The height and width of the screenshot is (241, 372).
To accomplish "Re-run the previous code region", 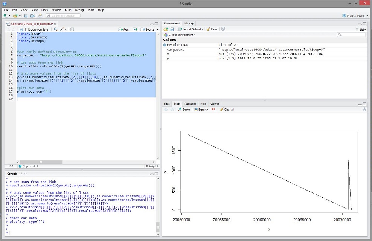I will 135,29.
